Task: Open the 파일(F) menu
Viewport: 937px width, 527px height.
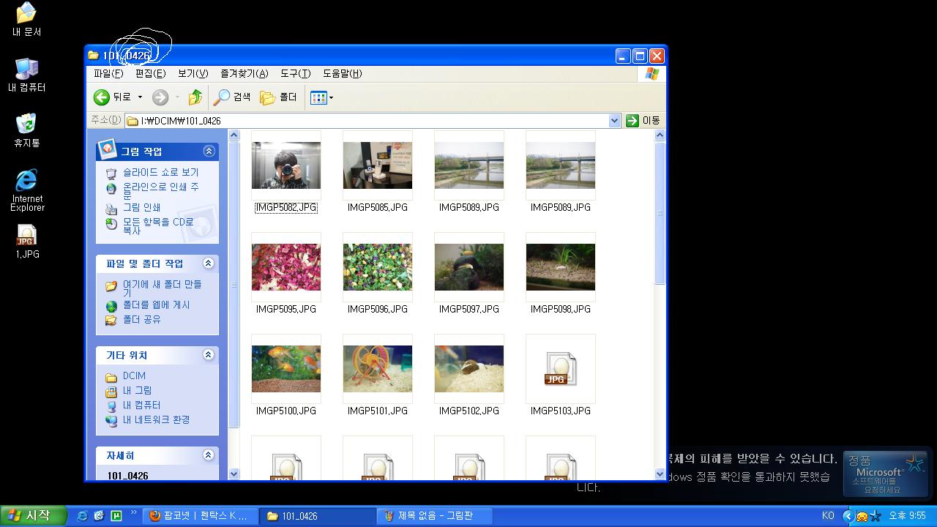Action: 108,74
